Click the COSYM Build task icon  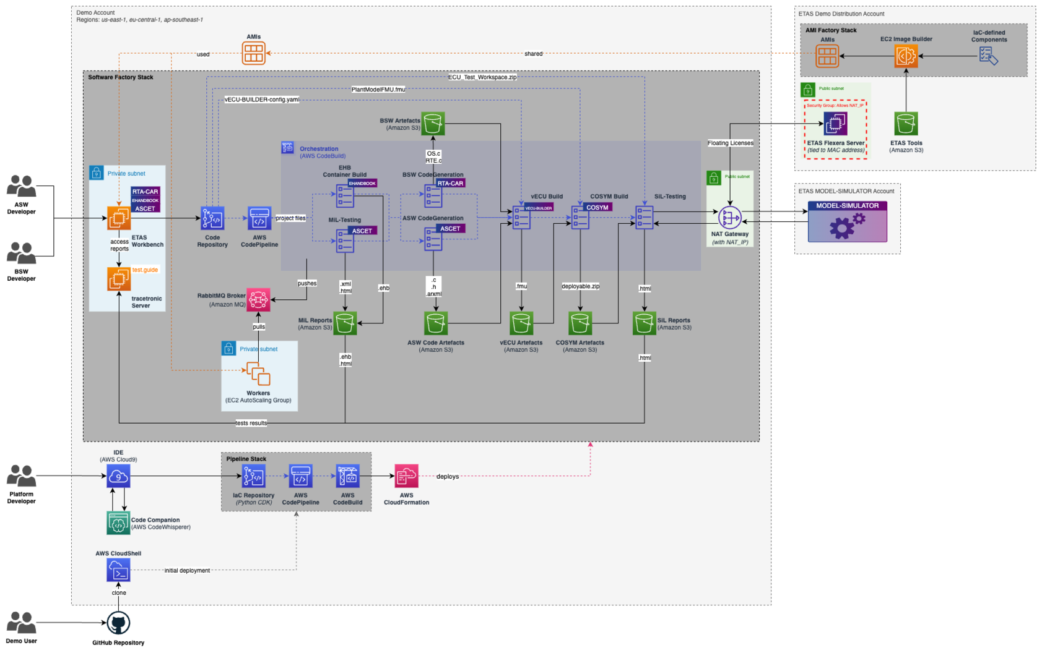coord(580,218)
